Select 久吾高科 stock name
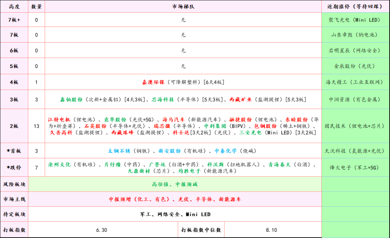This screenshot has height=238, width=390. pyautogui.click(x=61, y=132)
